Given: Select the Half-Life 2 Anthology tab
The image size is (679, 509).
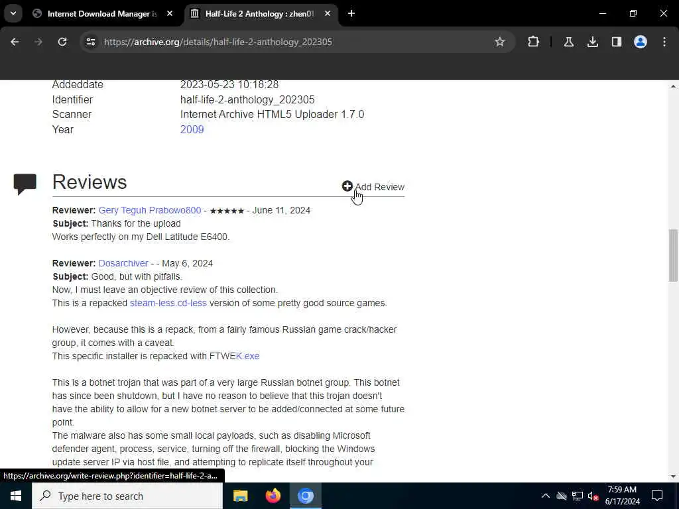Looking at the screenshot, I should [x=260, y=14].
